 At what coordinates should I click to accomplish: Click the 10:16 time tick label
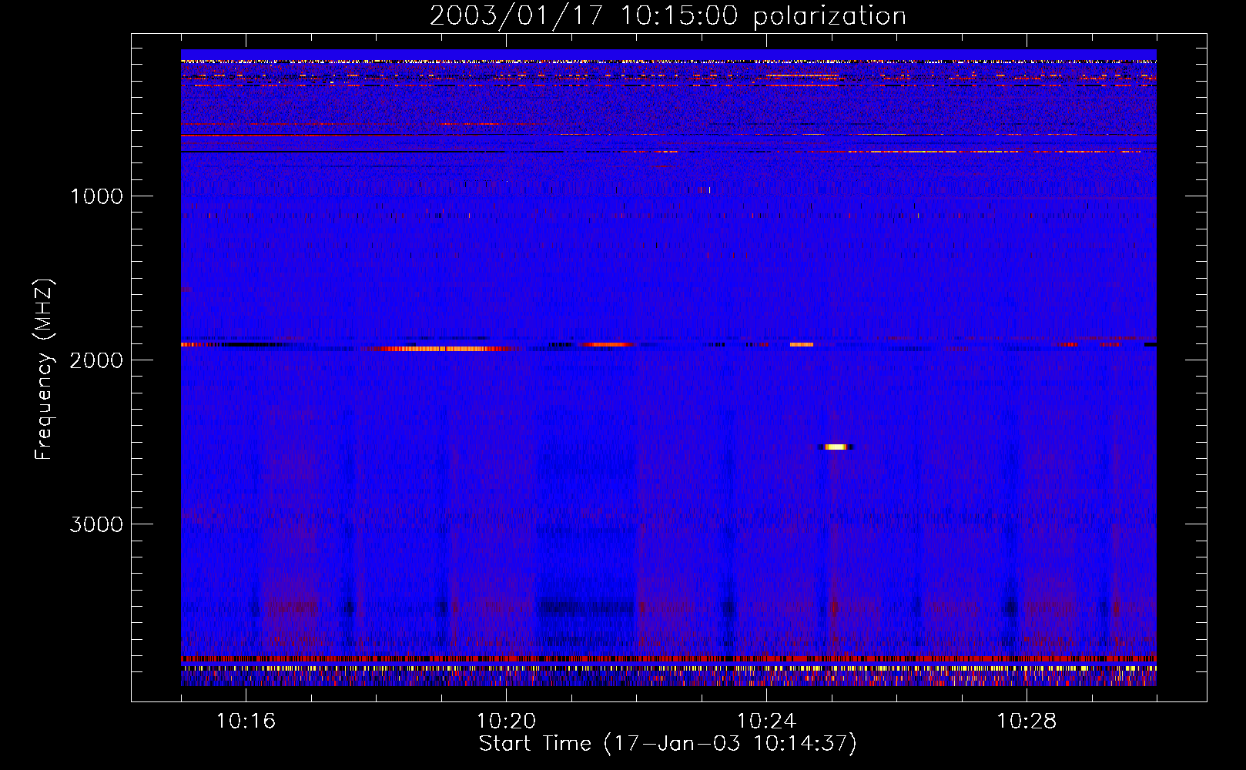coord(246,721)
